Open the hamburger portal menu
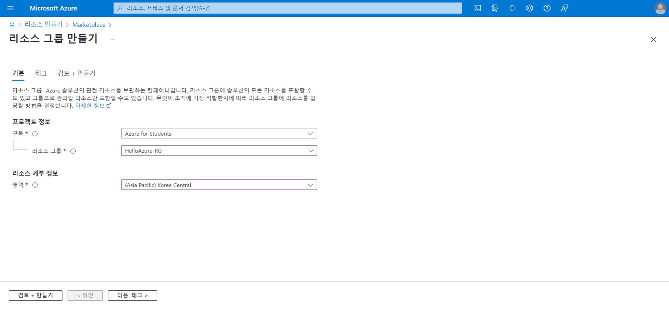Viewport: 669px width, 309px height. click(10, 8)
